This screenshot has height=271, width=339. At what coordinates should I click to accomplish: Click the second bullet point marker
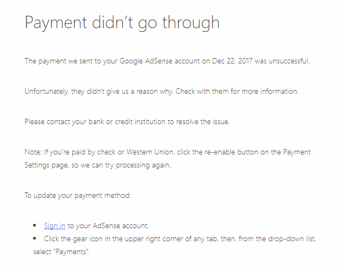click(x=35, y=238)
